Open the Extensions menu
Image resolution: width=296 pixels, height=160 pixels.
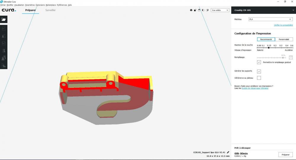pos(40,5)
